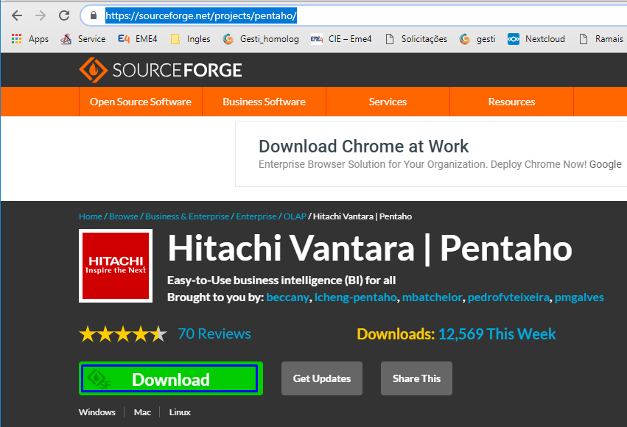Screen dimensions: 627x427
Task: Select the address bar URL field
Action: tap(352, 15)
